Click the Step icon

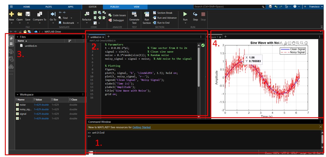(195, 14)
